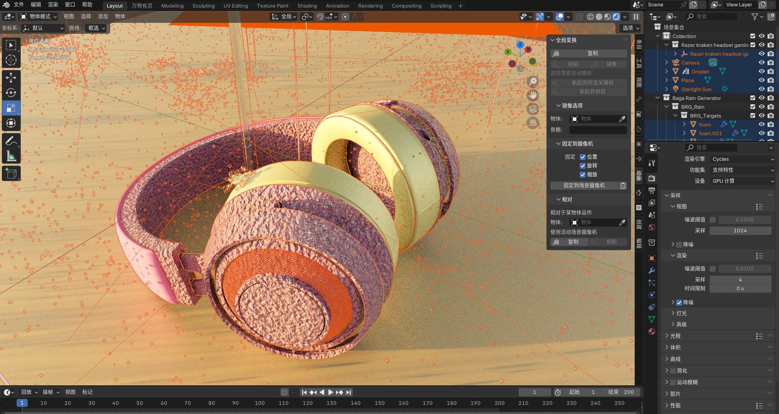Select the Rotate tool icon
This screenshot has width=779, height=414.
11,93
